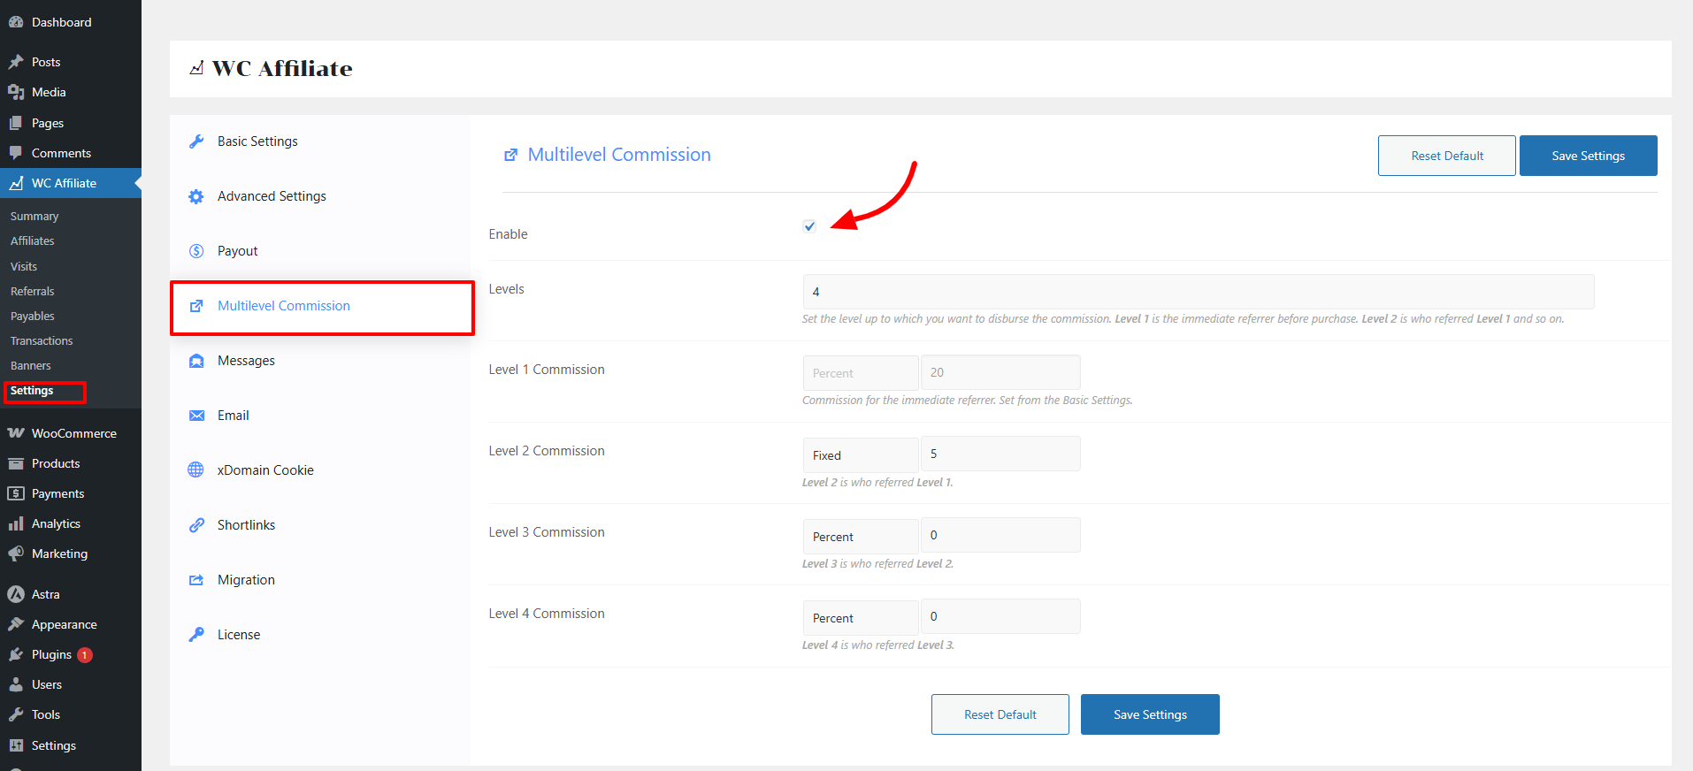Viewport: 1693px width, 771px height.
Task: Open the Transactions submenu item
Action: (42, 340)
